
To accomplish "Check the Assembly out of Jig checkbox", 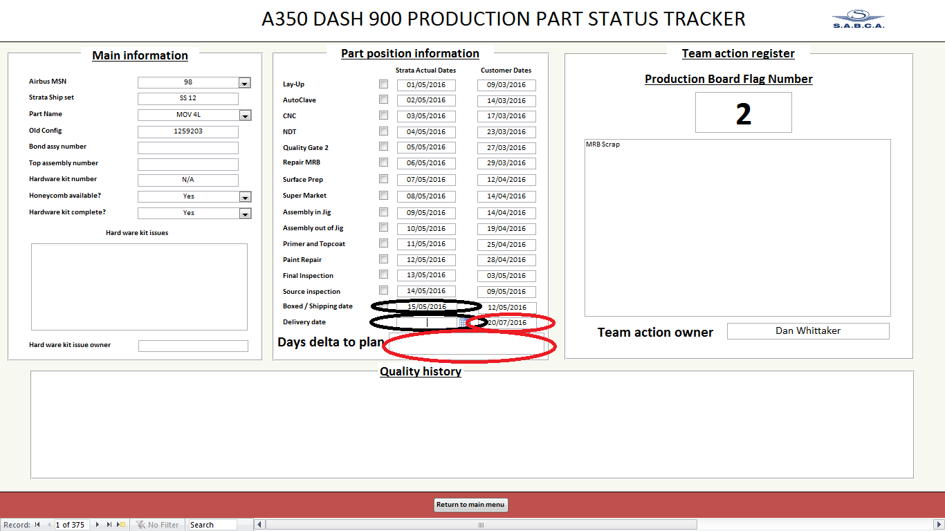I will tap(383, 227).
